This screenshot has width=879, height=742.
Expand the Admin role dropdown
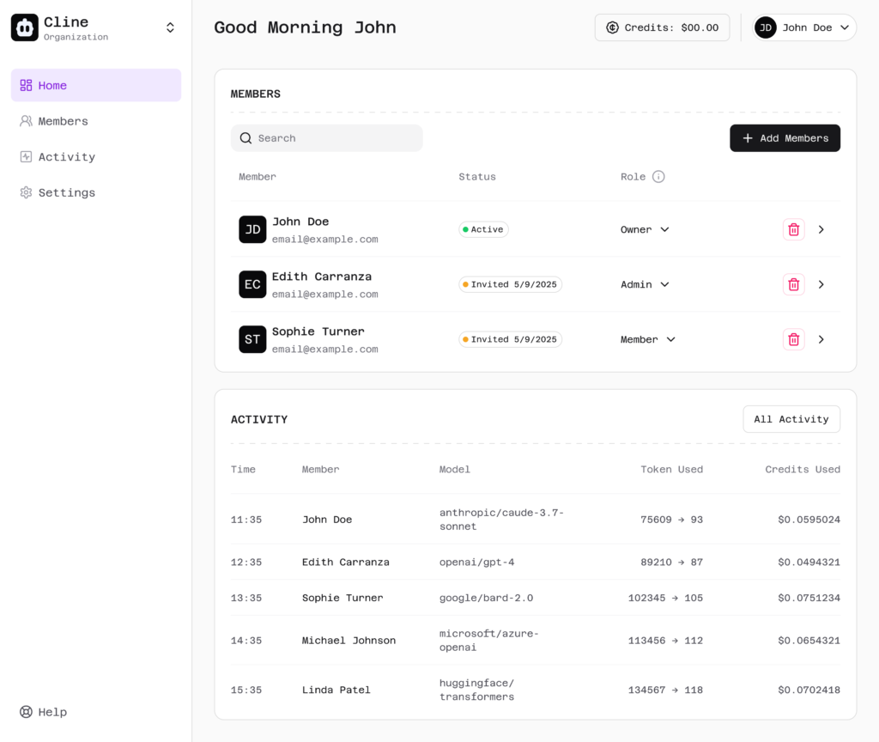645,284
